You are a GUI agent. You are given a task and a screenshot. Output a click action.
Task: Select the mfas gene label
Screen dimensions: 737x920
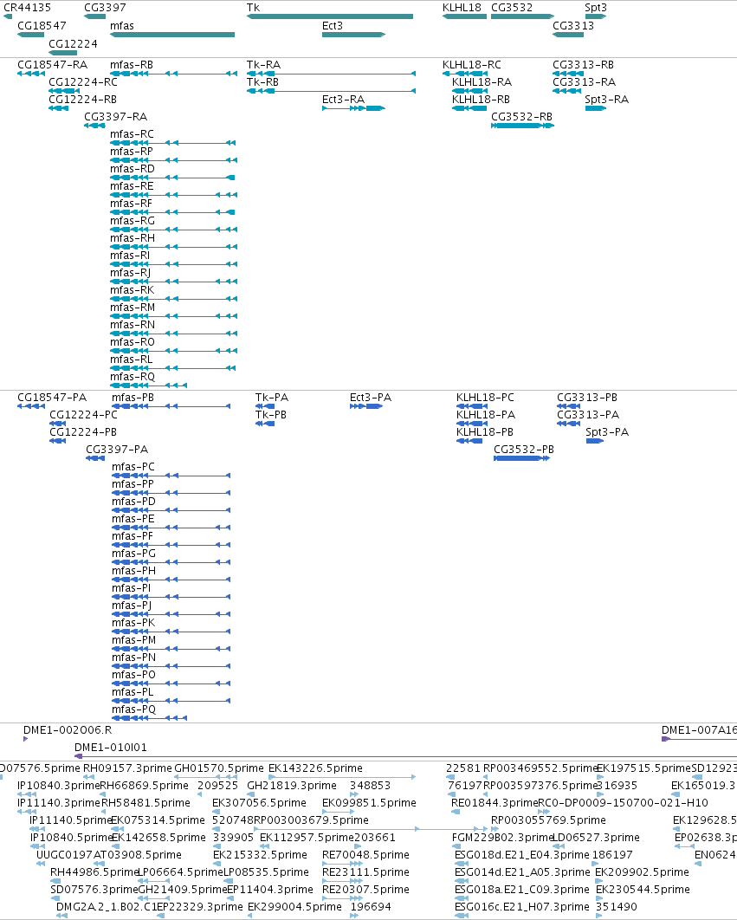[121, 26]
